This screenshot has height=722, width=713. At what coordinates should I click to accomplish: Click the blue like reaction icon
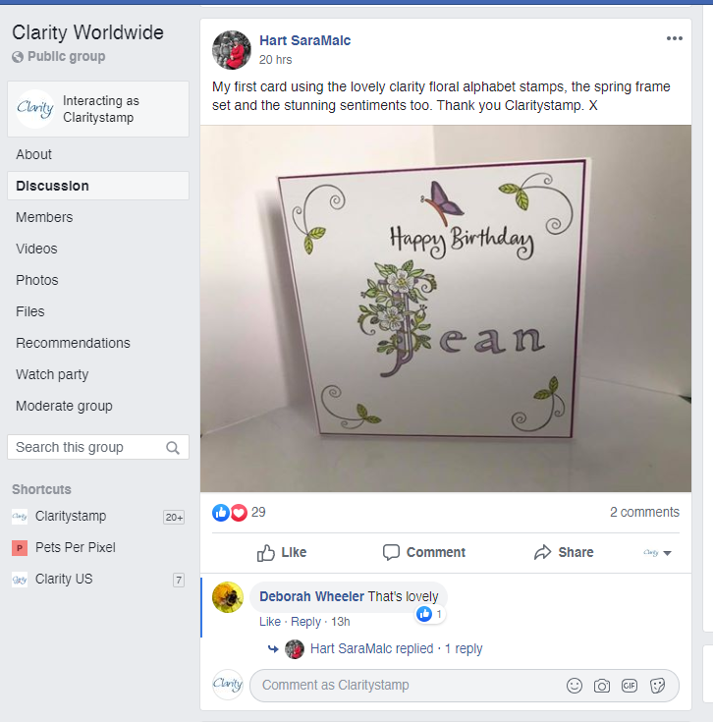221,512
